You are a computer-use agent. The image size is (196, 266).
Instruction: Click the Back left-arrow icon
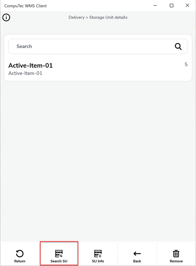(x=137, y=253)
